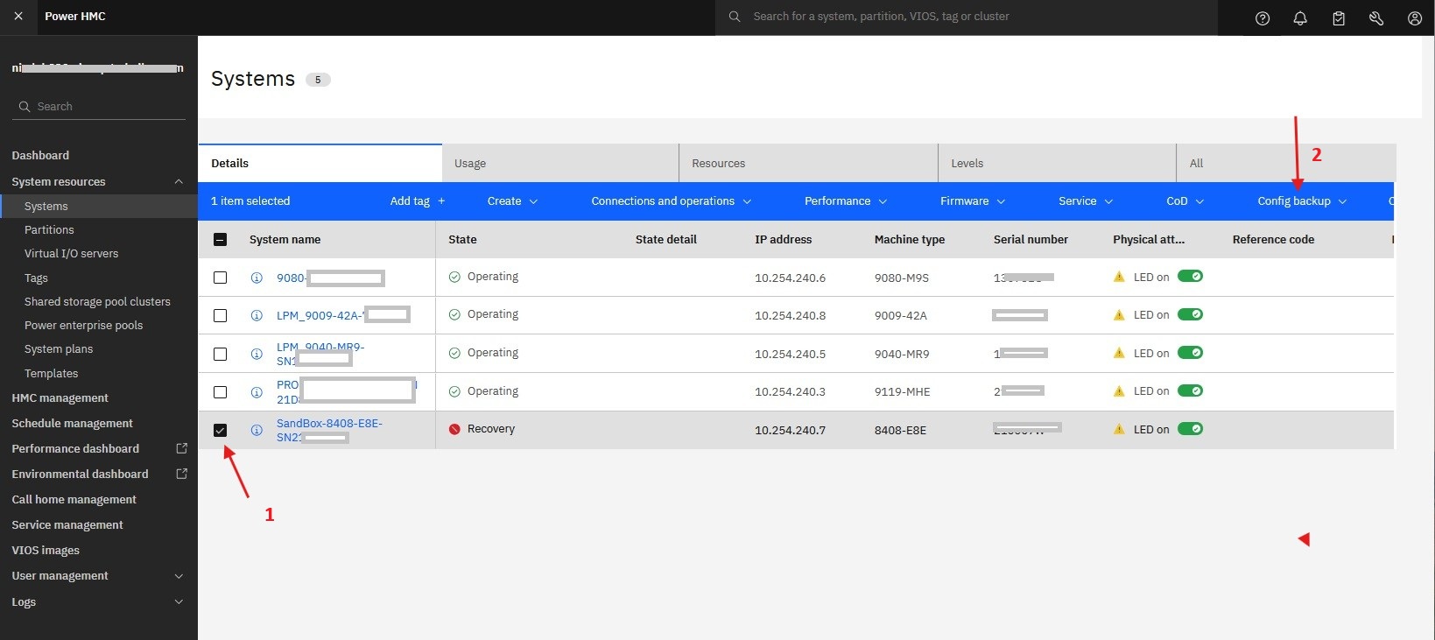Open Connections and operations dropdown
Screen dimensions: 1435x640
coord(672,201)
